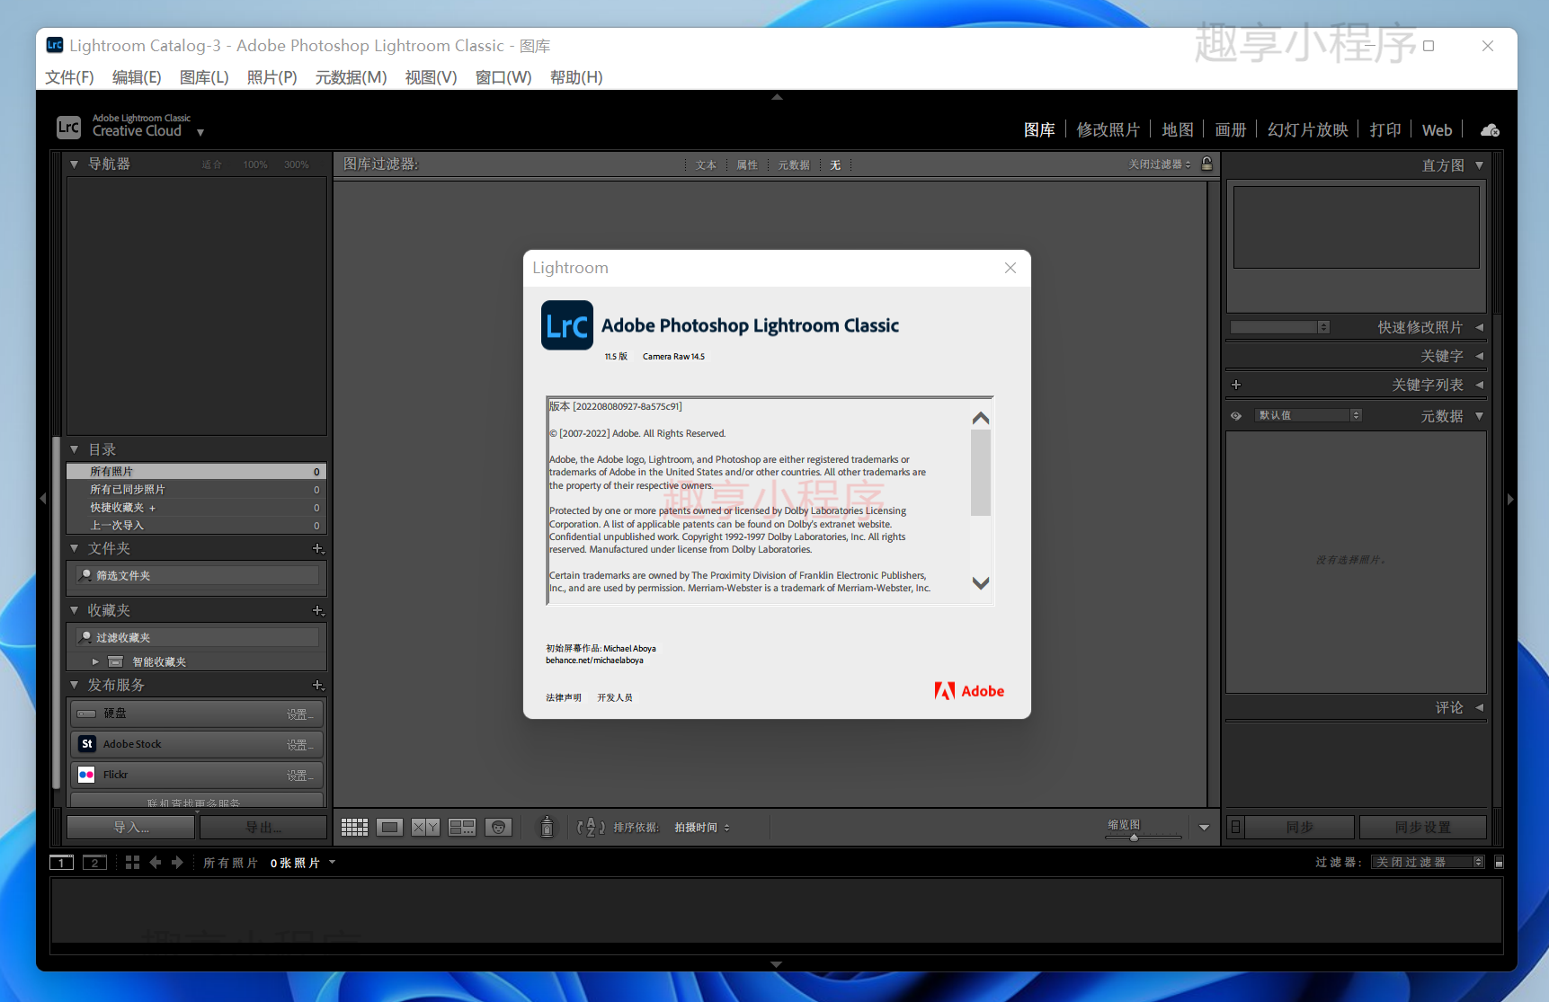1549x1002 pixels.
Task: Click the LrC identity plate logo
Action: click(68, 128)
